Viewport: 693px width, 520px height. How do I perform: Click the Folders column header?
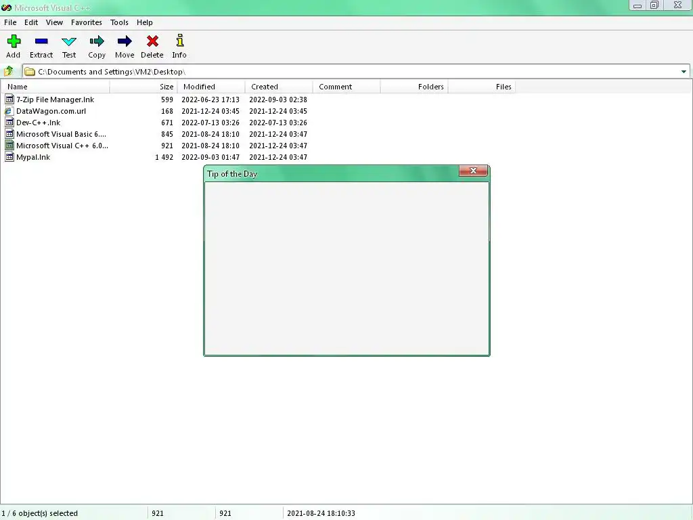tap(414, 87)
